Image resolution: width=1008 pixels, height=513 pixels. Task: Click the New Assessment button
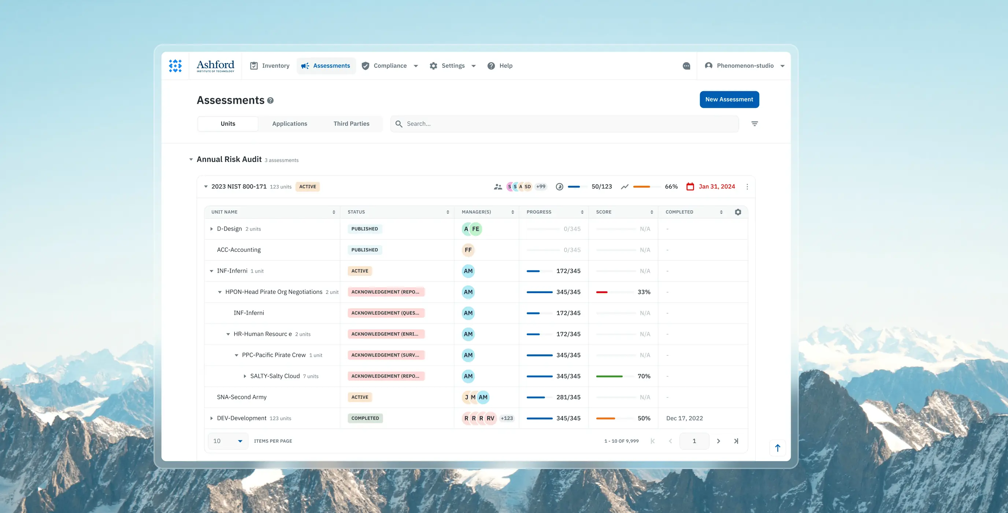click(729, 99)
